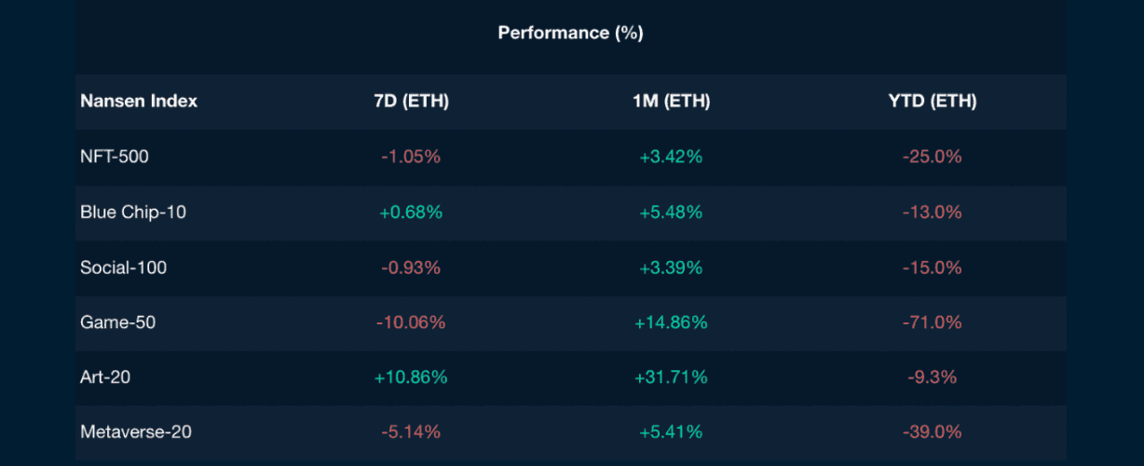Select the 1M (ETH) column header

coord(671,102)
